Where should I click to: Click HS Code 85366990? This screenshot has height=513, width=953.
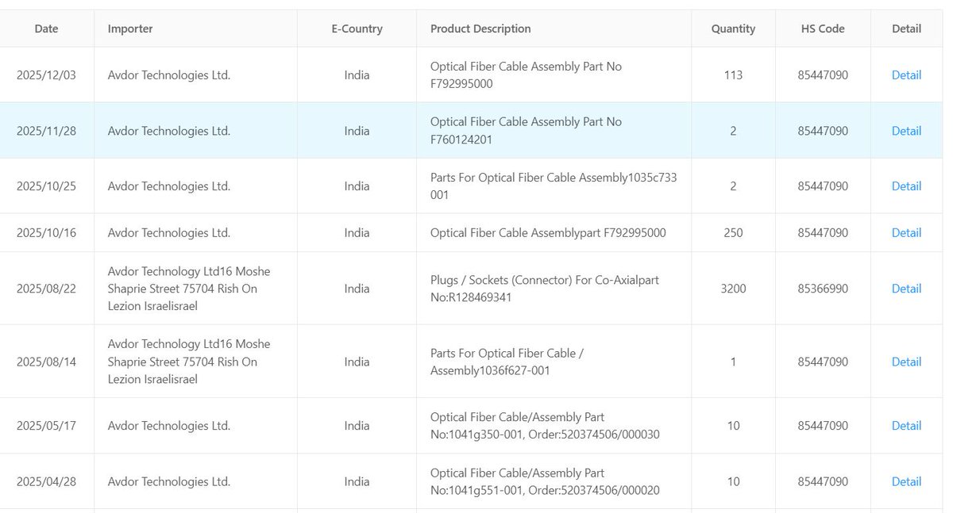pos(823,289)
